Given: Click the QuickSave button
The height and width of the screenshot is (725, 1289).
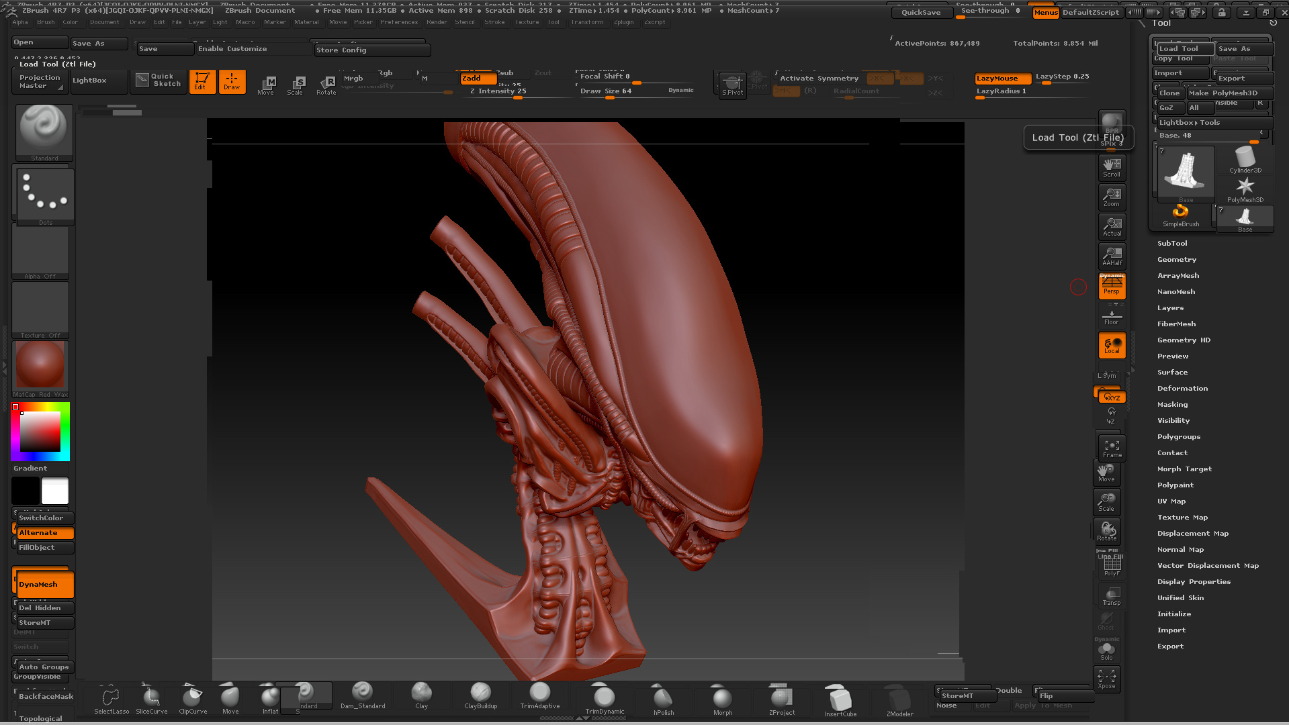Looking at the screenshot, I should (x=920, y=13).
